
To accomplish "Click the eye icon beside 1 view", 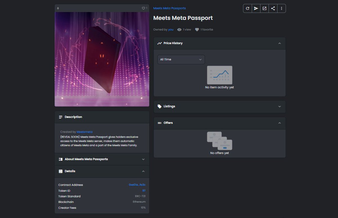I will tap(179, 30).
